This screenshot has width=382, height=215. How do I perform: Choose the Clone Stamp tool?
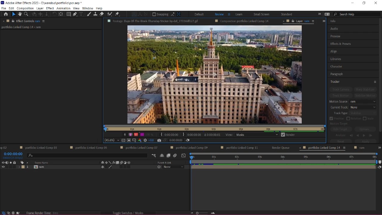(x=95, y=14)
